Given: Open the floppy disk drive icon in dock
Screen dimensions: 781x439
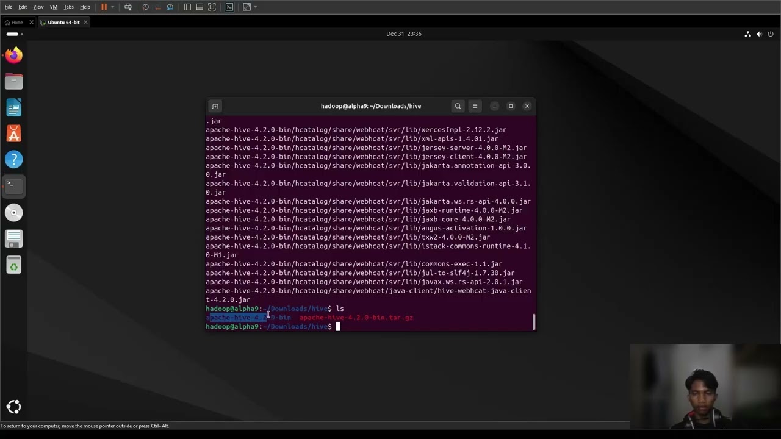Looking at the screenshot, I should [x=14, y=238].
